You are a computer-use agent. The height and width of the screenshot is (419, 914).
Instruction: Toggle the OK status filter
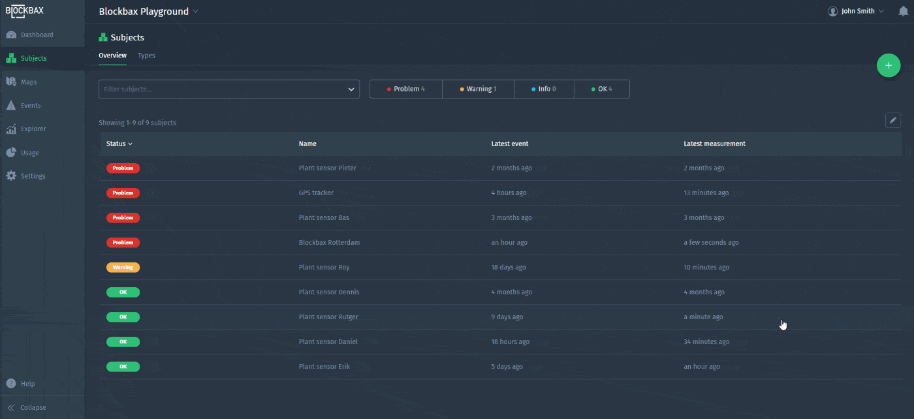click(x=601, y=89)
